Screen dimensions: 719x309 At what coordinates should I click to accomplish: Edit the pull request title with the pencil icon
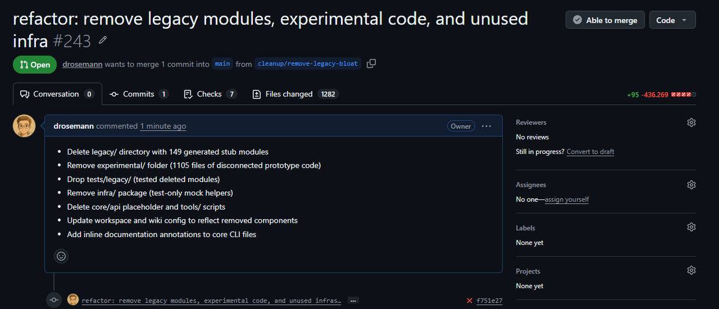[103, 40]
